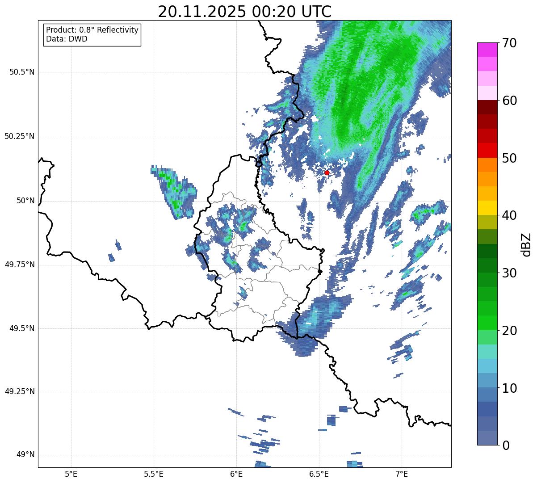Image resolution: width=537 pixels, height=483 pixels.
Task: Click the colorbar tick label 0
Action: point(506,445)
